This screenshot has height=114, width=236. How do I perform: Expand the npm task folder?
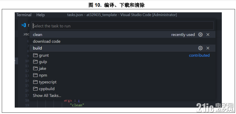click(x=122, y=75)
